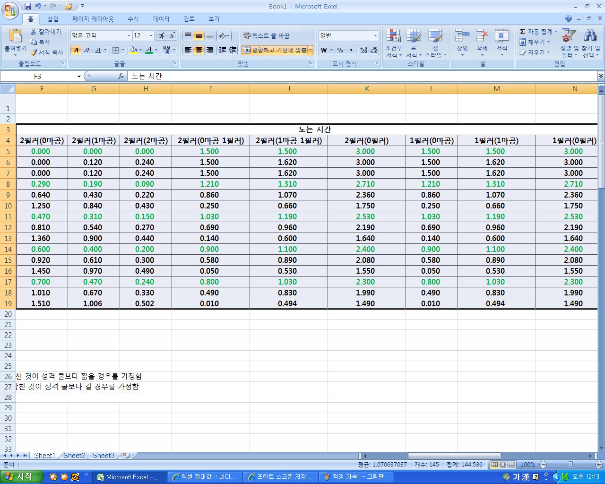Click the Paste (붙여넣기) clipboard icon
The height and width of the screenshot is (484, 605).
[15, 37]
